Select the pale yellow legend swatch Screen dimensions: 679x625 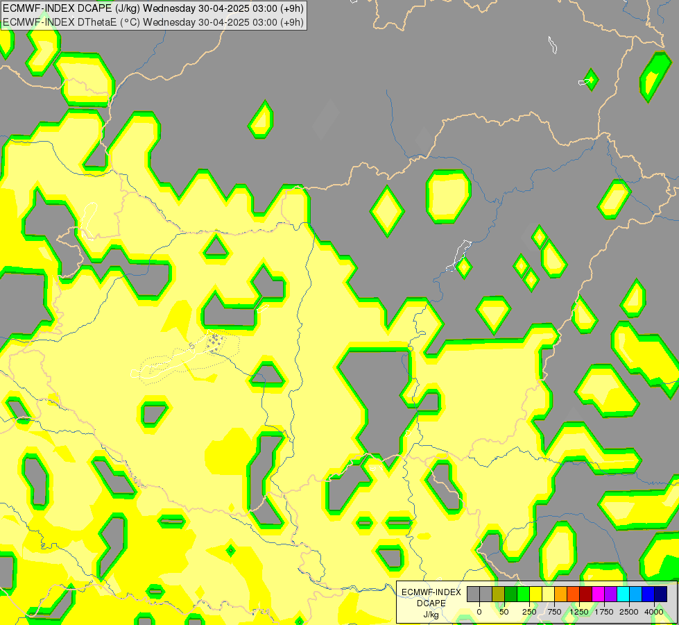click(x=548, y=594)
